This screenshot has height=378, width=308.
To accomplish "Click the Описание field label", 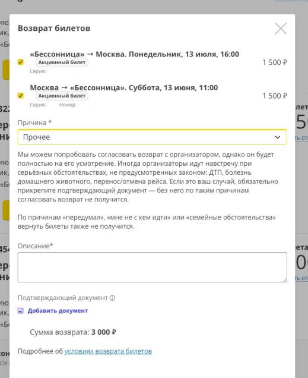I will click(36, 246).
